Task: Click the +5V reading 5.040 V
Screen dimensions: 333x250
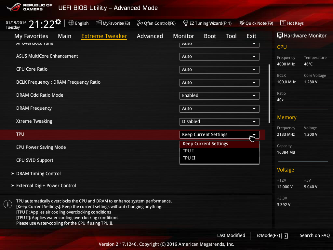Action: (x=311, y=187)
